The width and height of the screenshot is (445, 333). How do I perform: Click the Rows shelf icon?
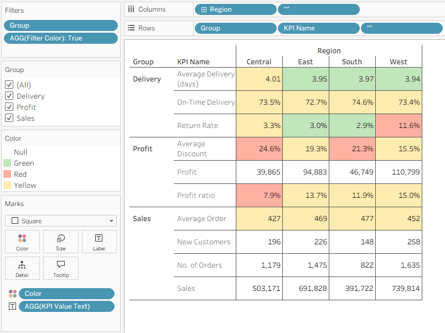[x=131, y=28]
